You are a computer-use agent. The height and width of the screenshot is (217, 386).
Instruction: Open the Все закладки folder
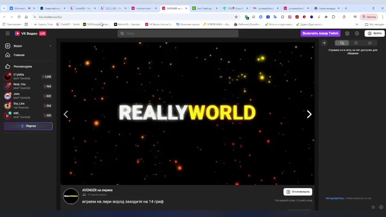click(375, 24)
